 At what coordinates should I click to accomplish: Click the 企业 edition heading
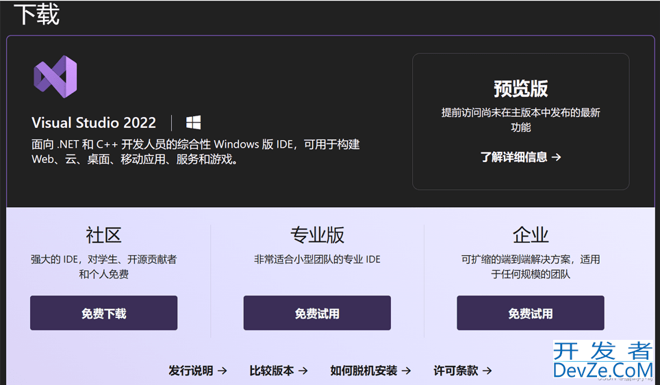coord(531,235)
